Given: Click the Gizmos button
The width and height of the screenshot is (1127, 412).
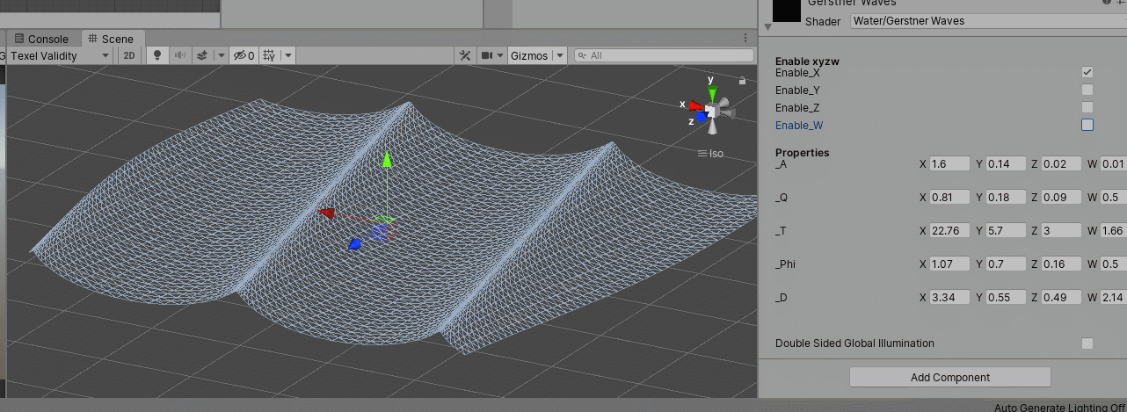Looking at the screenshot, I should point(529,55).
